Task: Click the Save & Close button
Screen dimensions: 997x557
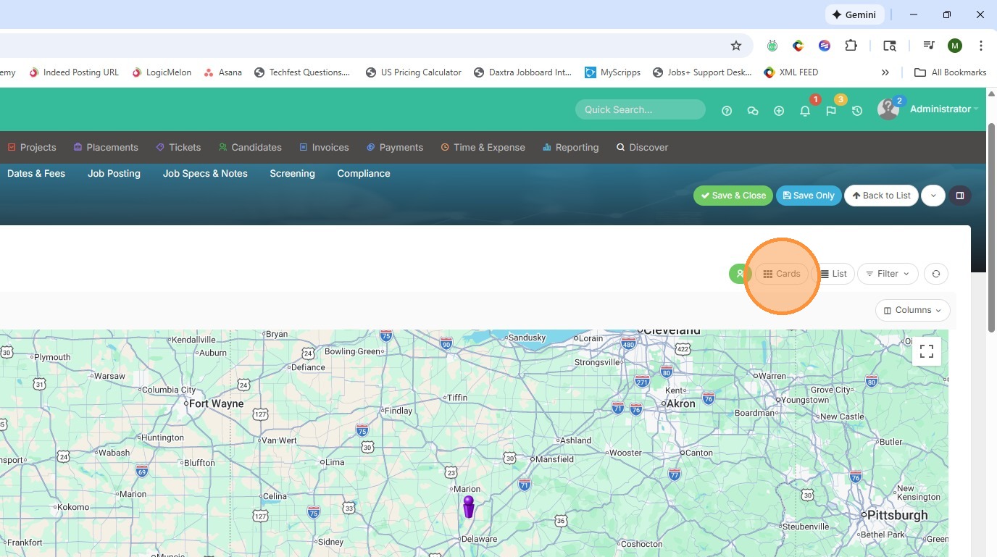Action: click(733, 196)
